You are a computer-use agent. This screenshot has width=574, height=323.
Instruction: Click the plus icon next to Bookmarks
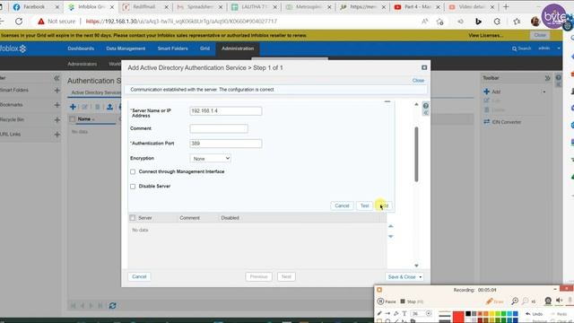pos(57,105)
